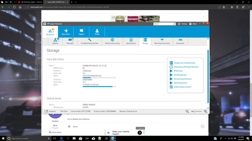Click the zoom out magnifier icon
252x141 pixels.
187,111
